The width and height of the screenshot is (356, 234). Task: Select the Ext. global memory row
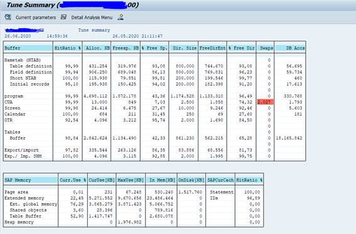pos(133,204)
